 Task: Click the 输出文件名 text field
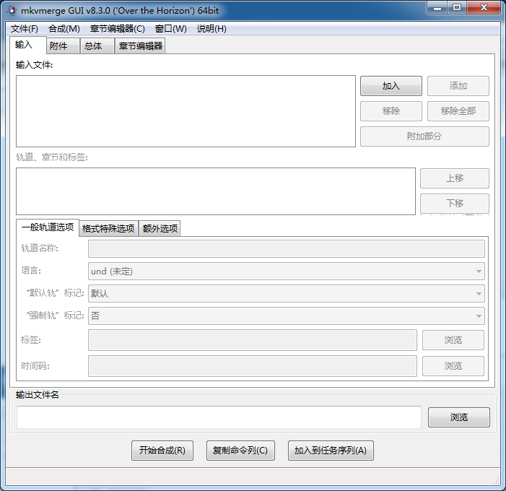click(x=219, y=417)
